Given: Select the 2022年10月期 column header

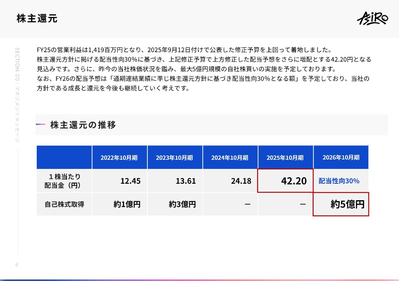Looking at the screenshot, I should (119, 158).
